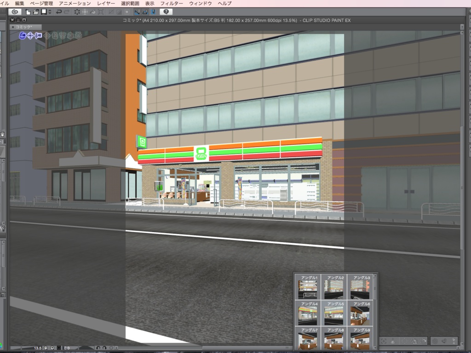Rotate canvas left with arrow icon
Image resolution: width=471 pixels, height=353 pixels.
click(98, 348)
